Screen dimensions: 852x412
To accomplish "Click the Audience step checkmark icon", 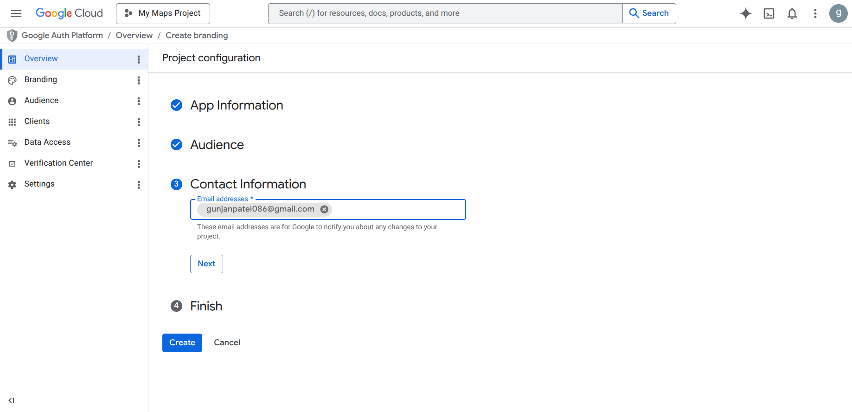I will coord(176,145).
